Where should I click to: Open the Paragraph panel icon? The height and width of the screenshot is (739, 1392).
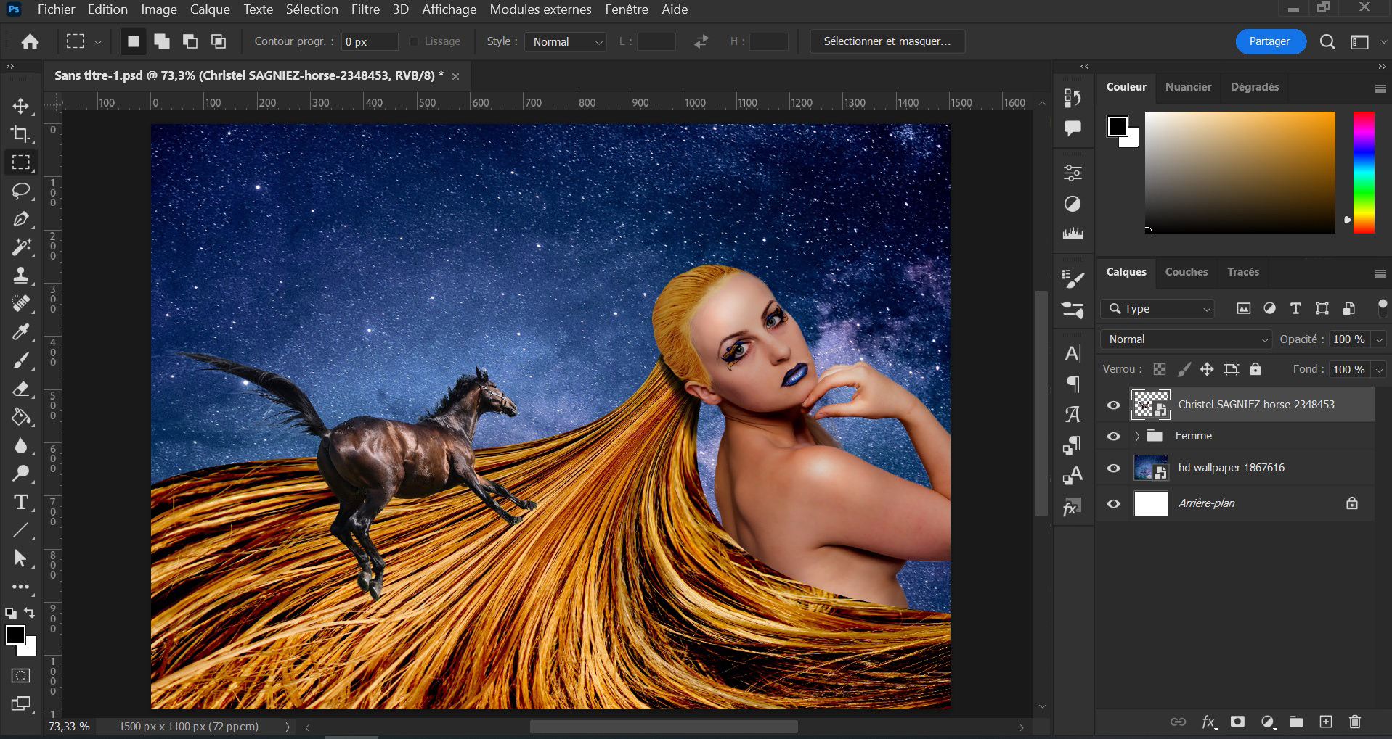(x=1073, y=384)
